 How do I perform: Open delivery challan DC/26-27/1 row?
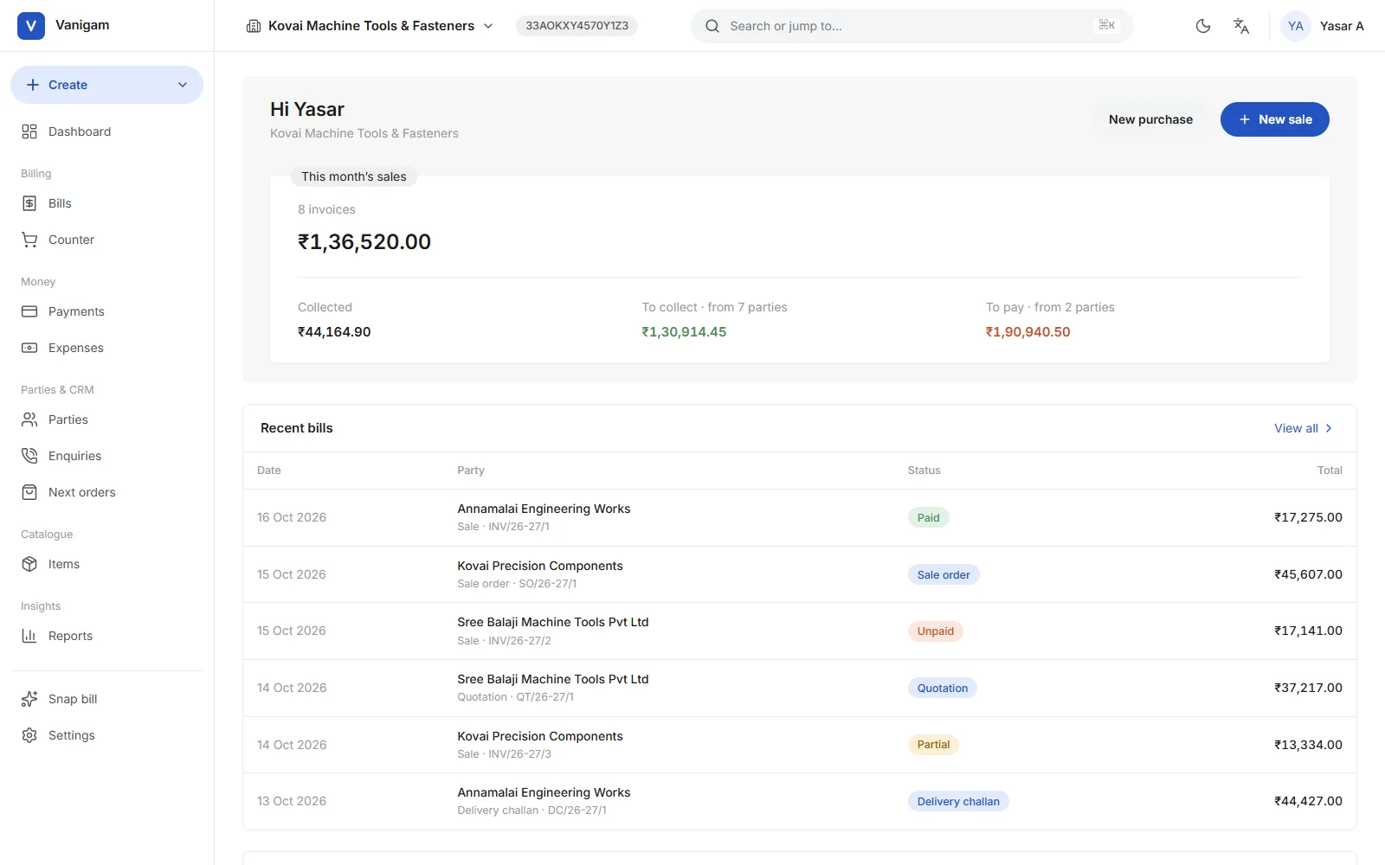coord(800,801)
